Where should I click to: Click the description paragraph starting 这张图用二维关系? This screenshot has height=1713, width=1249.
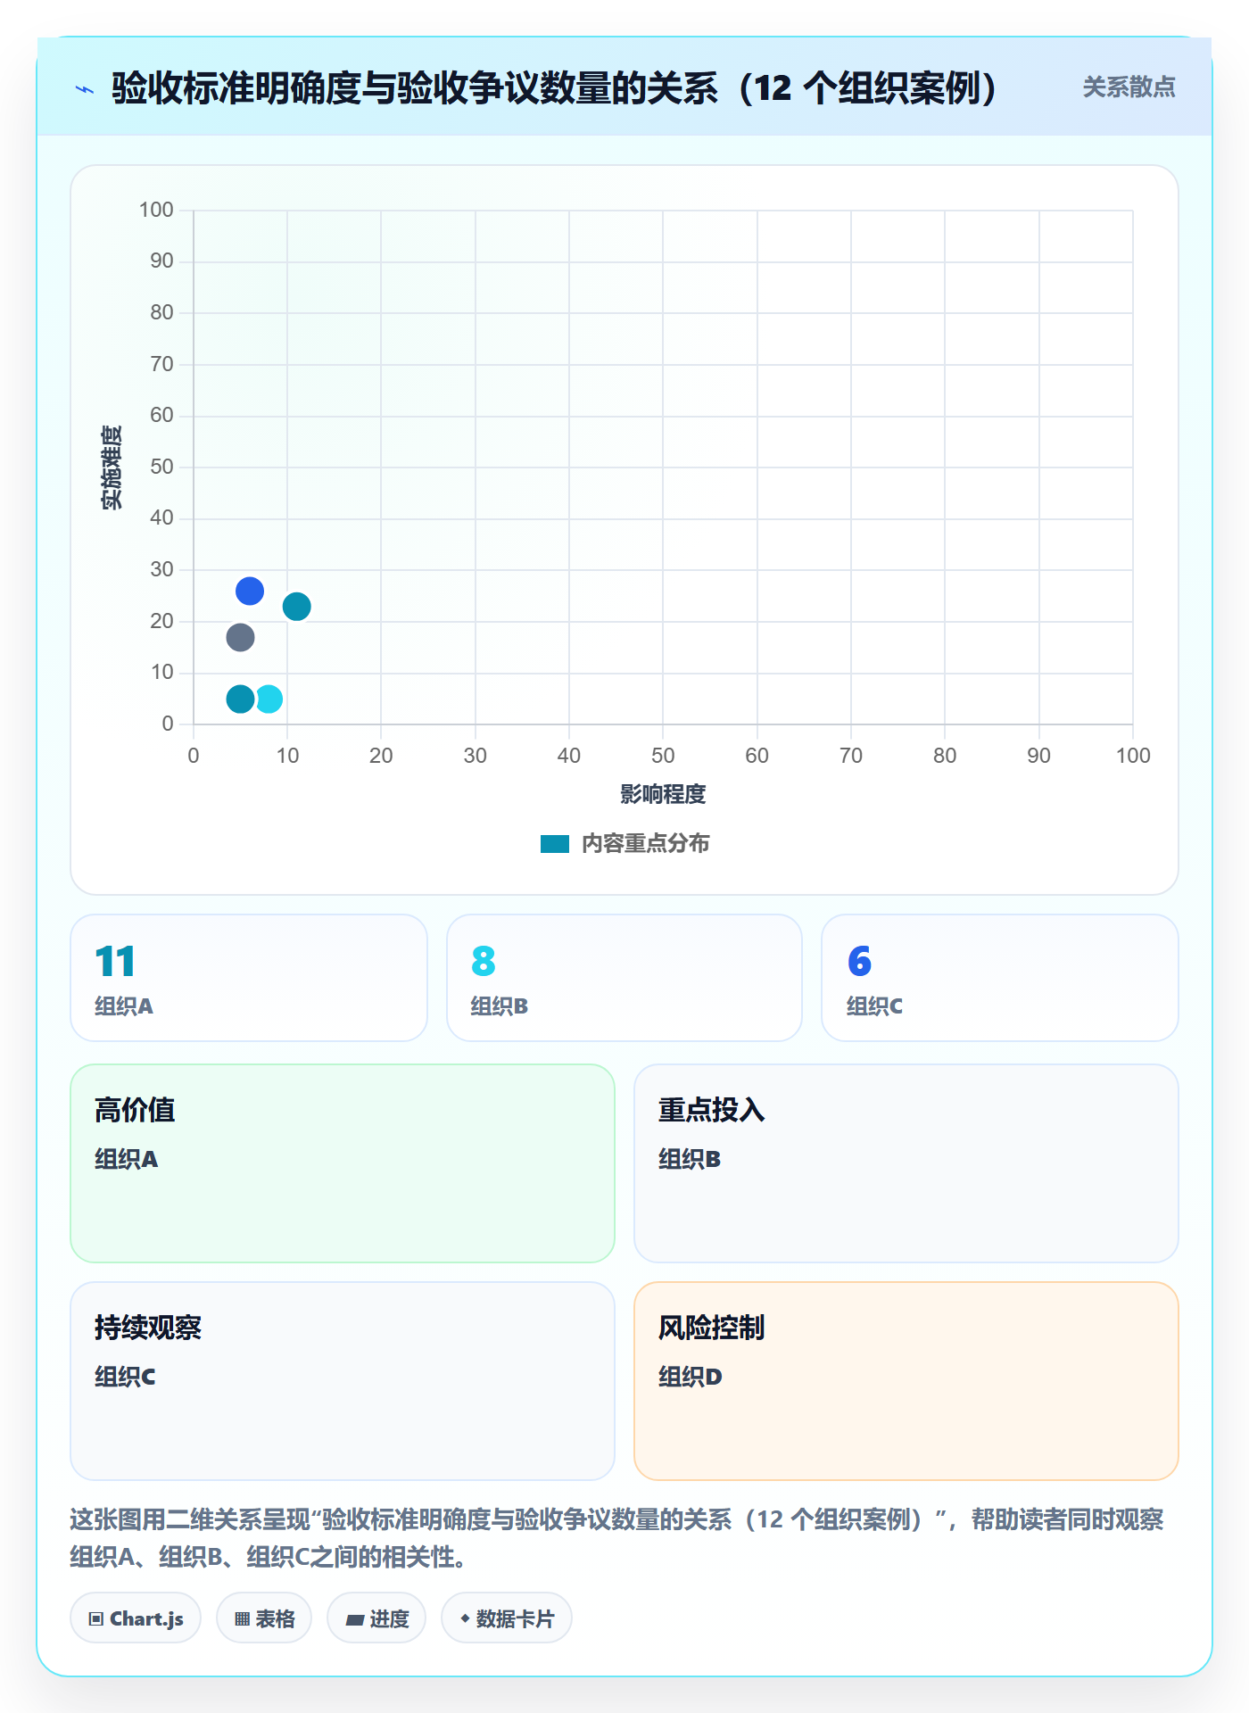pos(617,1538)
